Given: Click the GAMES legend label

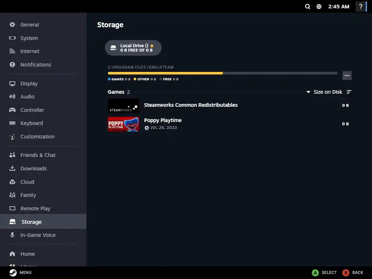Looking at the screenshot, I should (117, 79).
